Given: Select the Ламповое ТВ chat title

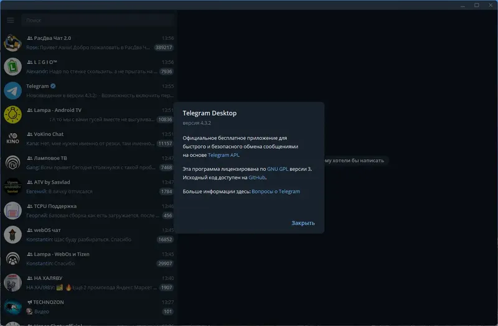Looking at the screenshot, I should click(x=50, y=158).
